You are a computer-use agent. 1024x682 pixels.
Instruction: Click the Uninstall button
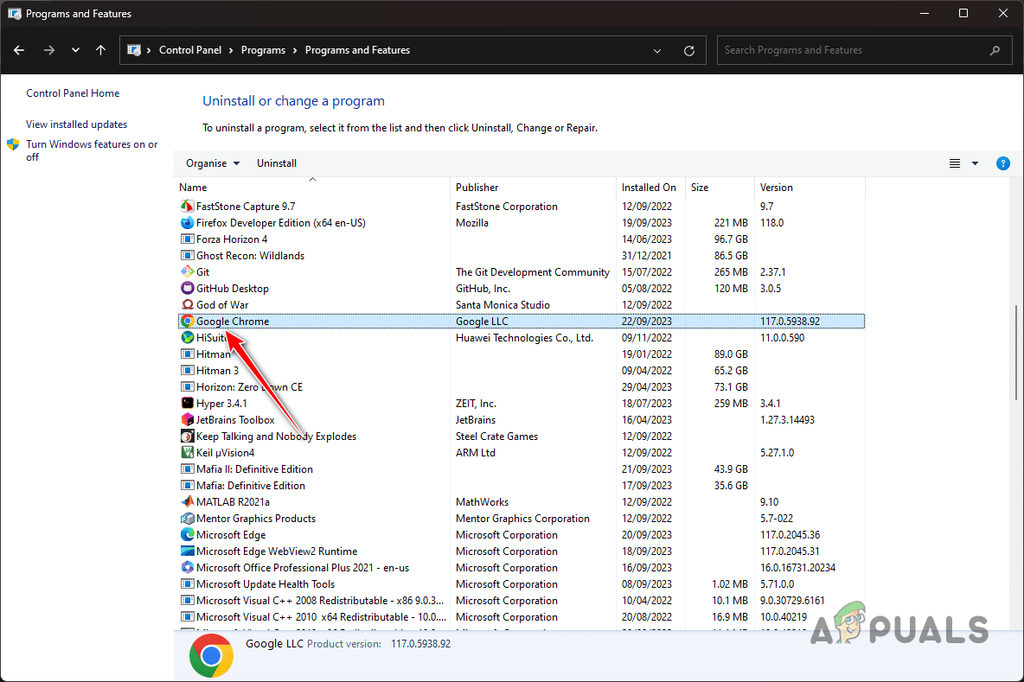coord(276,163)
